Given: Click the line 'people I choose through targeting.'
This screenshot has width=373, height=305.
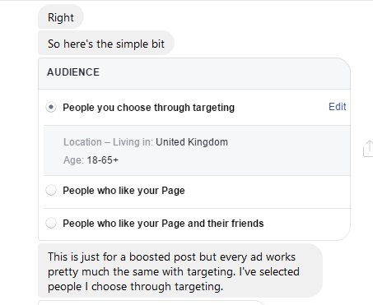Looking at the screenshot, I should pos(135,287).
